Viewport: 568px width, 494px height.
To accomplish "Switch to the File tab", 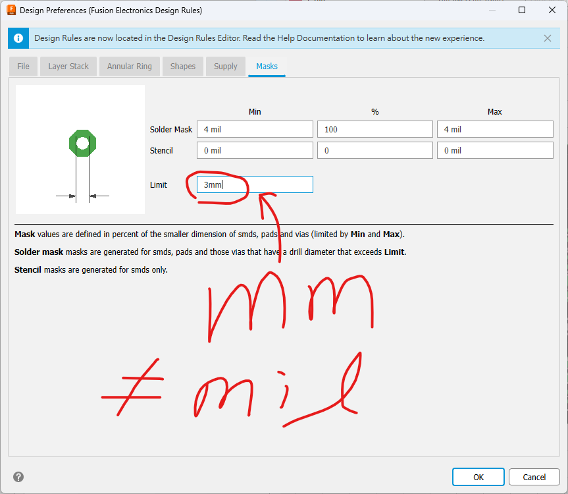I will tap(23, 67).
